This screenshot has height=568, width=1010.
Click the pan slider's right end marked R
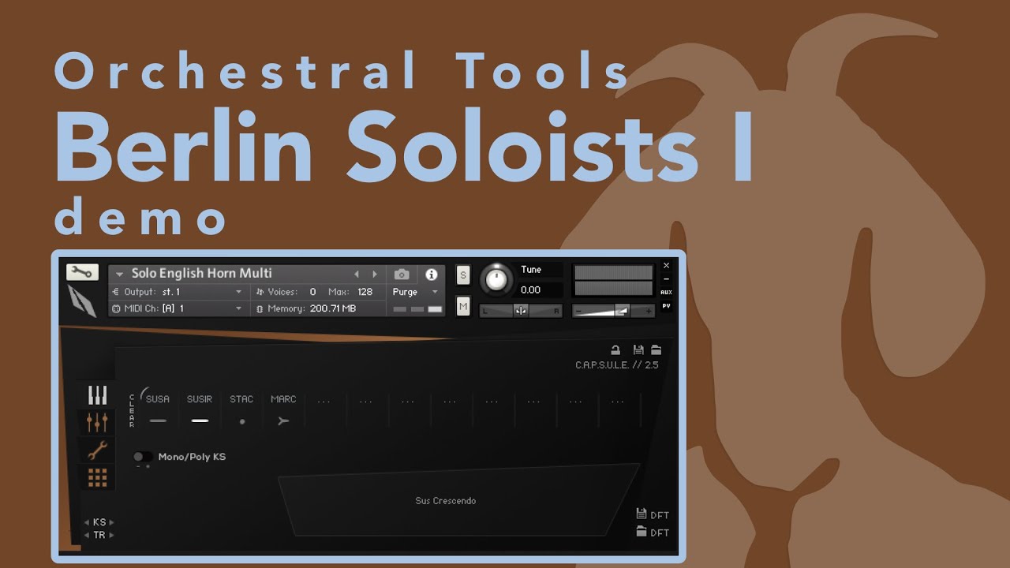556,311
